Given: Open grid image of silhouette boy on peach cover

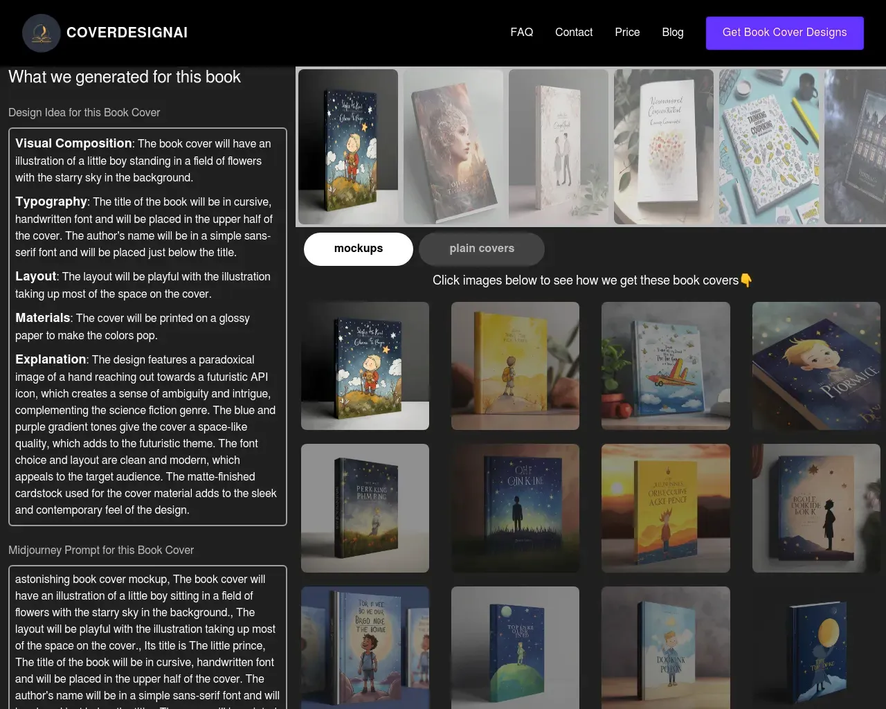Looking at the screenshot, I should 816,508.
